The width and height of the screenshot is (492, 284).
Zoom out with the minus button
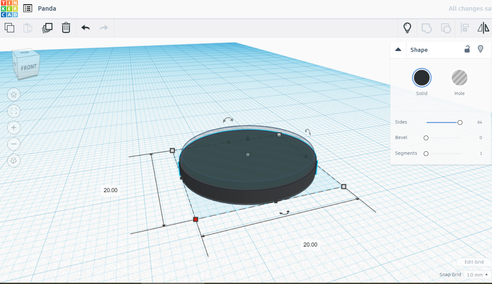click(14, 144)
